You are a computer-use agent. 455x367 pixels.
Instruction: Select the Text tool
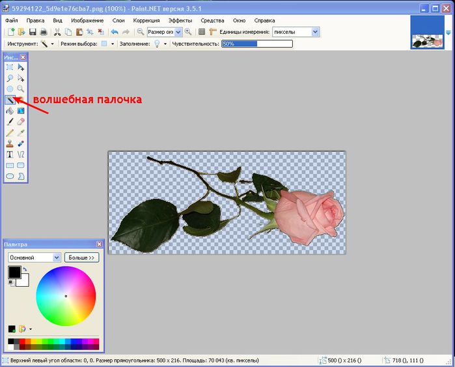(x=10, y=154)
